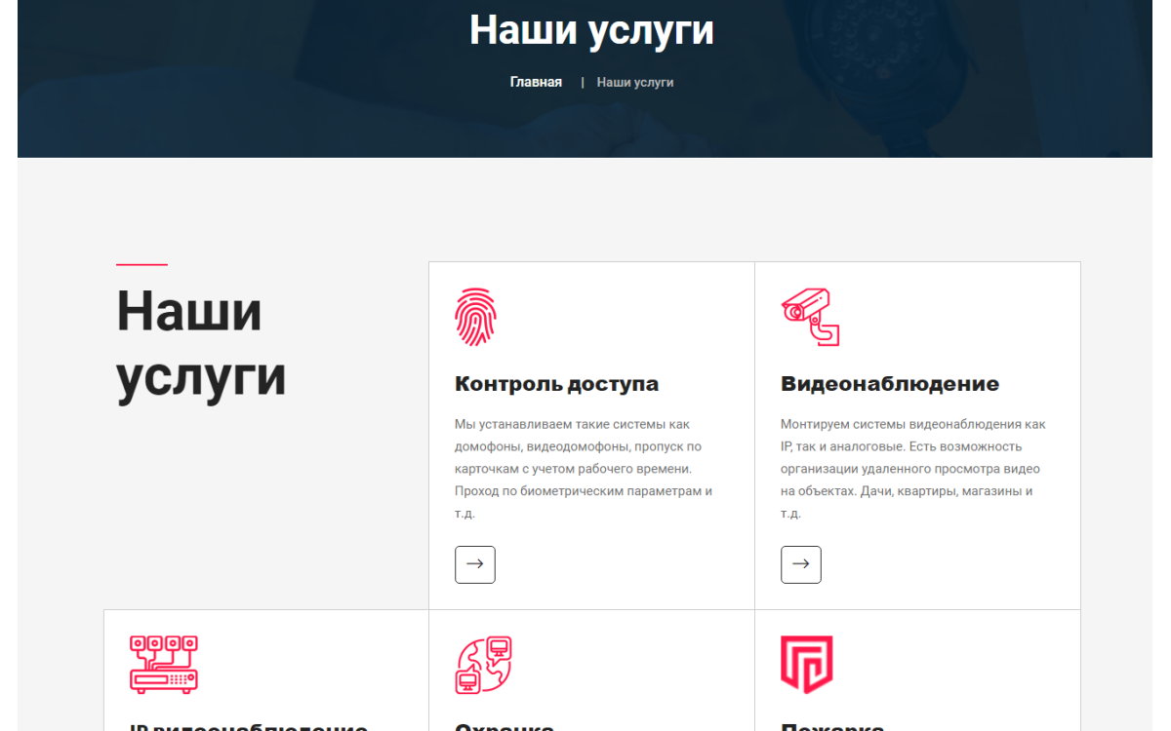Open the Видеонаблюдение heading link
The width and height of the screenshot is (1171, 731).
click(x=889, y=384)
